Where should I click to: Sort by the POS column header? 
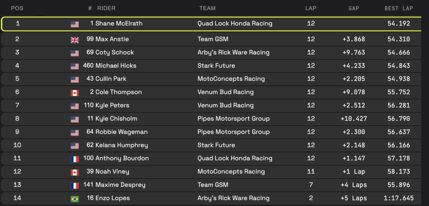tap(17, 8)
